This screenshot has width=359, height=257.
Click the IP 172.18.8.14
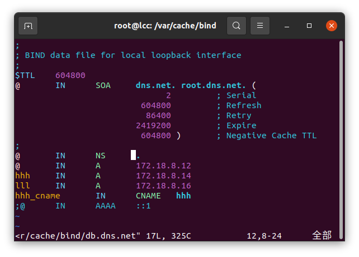pyautogui.click(x=163, y=176)
